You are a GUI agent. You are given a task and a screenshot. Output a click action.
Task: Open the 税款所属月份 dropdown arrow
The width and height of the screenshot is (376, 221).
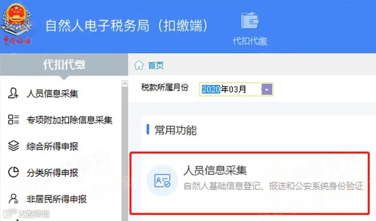(x=267, y=90)
